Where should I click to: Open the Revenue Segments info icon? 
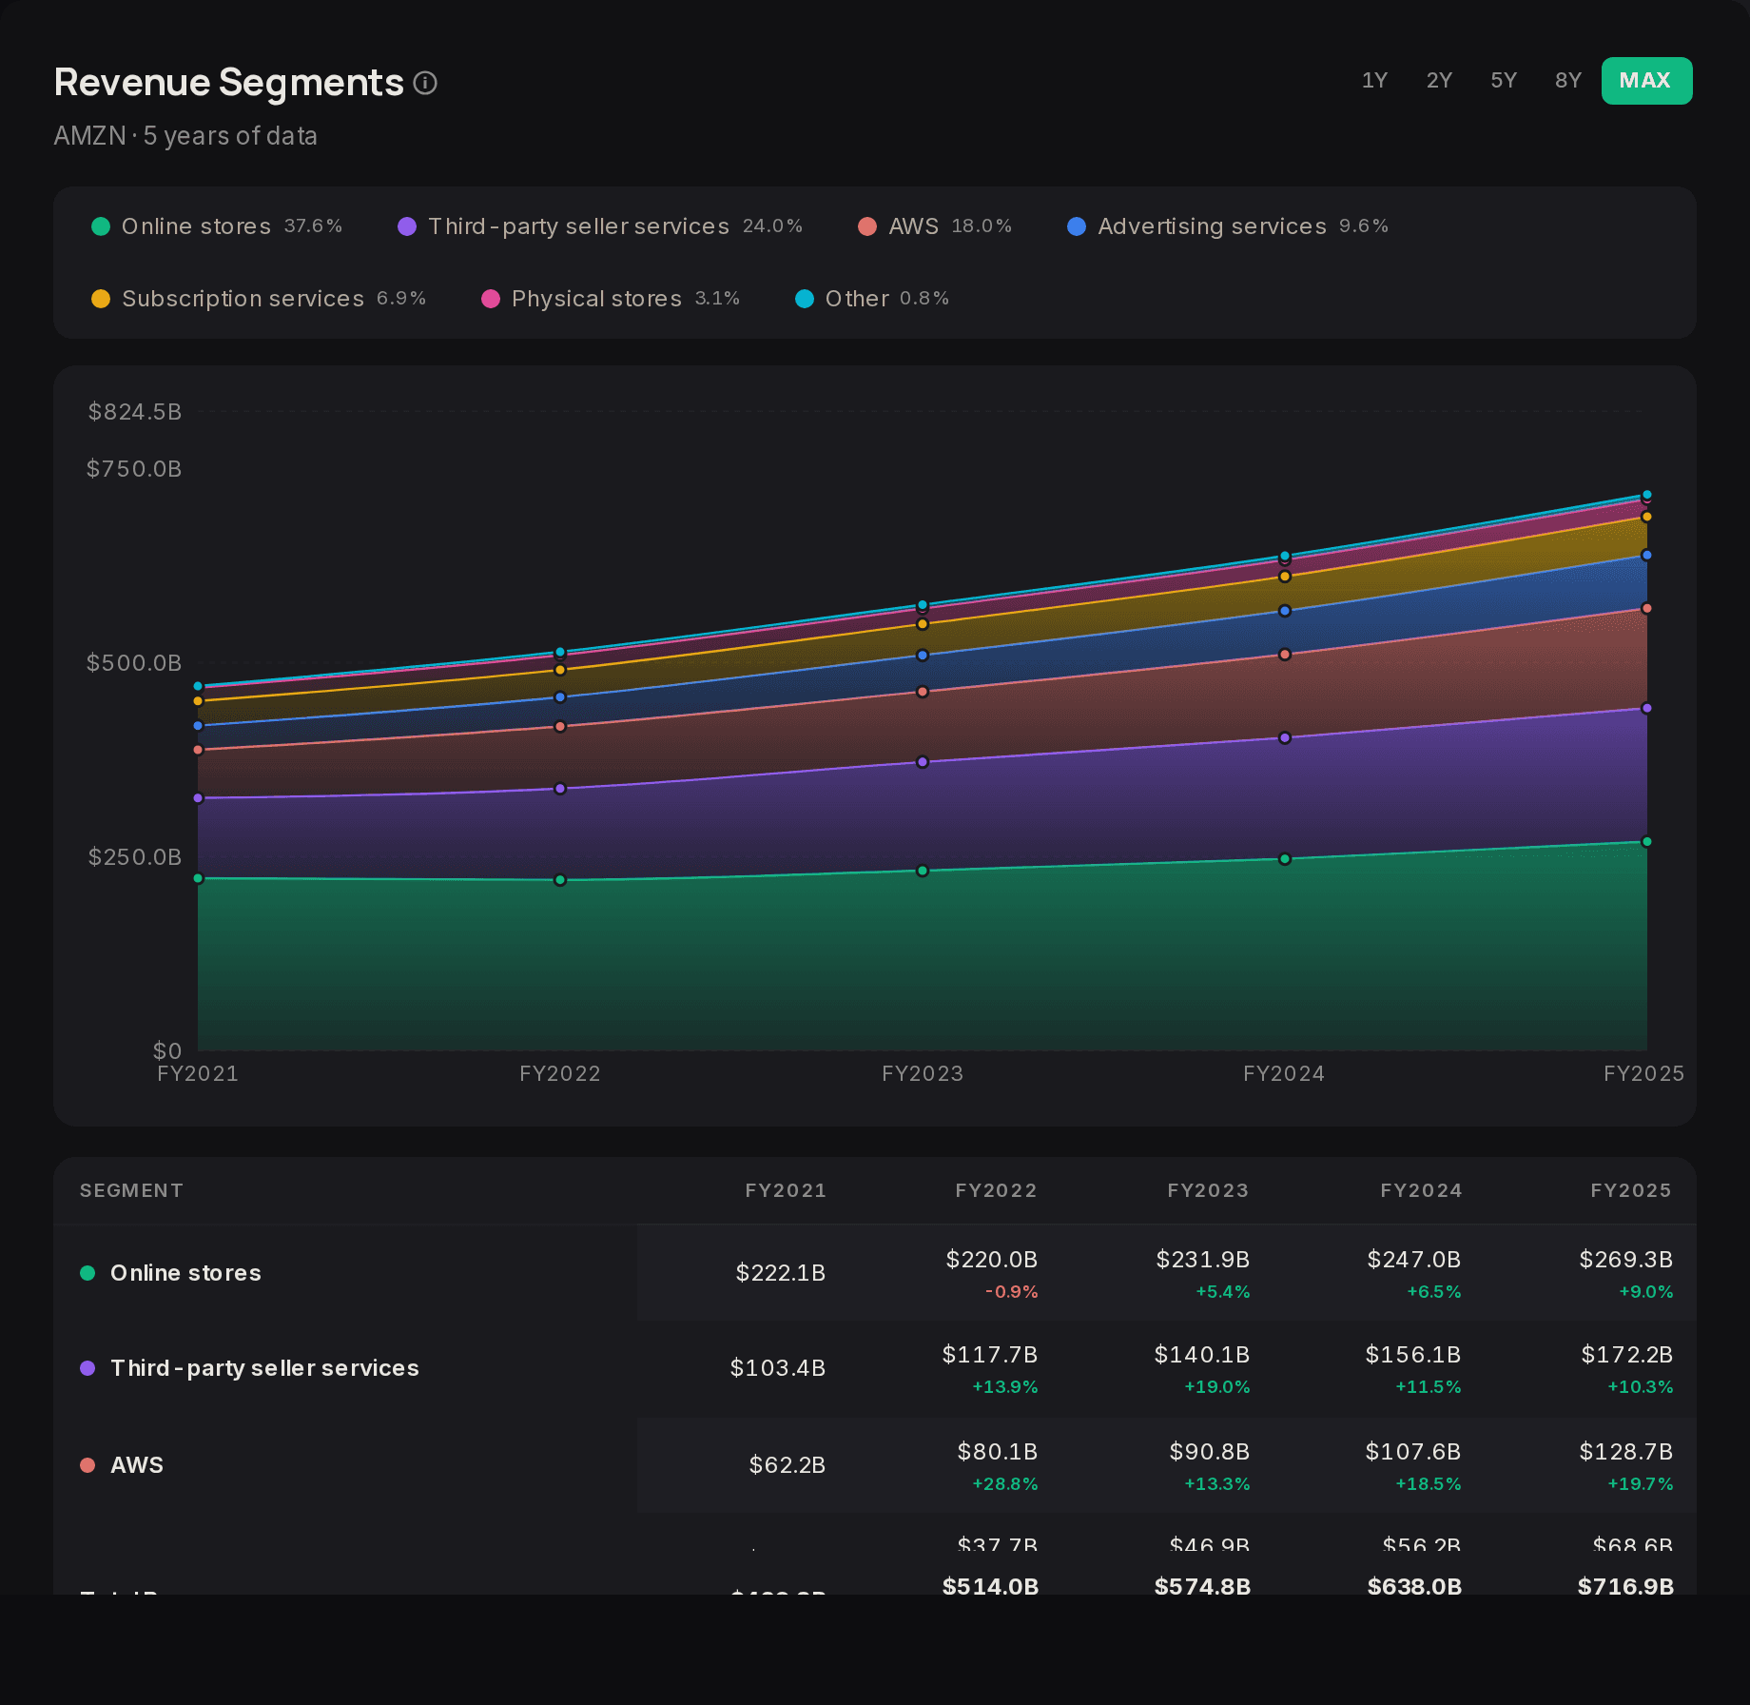coord(425,83)
